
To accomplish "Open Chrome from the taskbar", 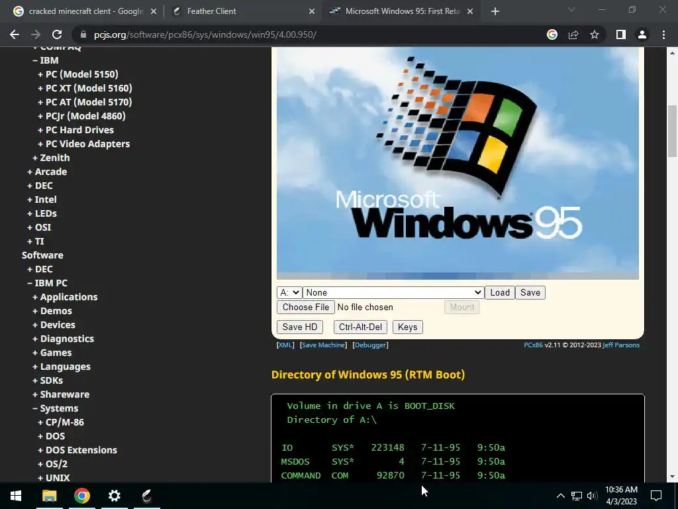I will [x=81, y=496].
